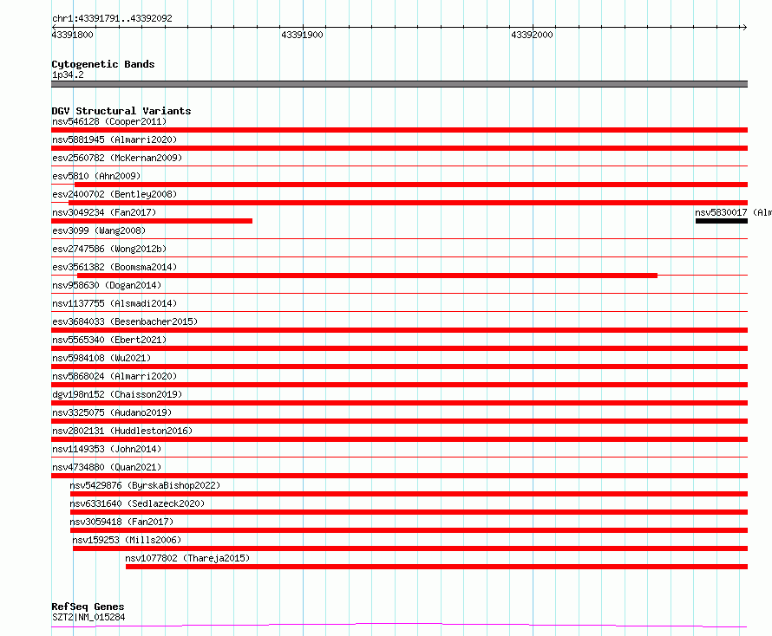Viewport: 772px width, 636px height.
Task: Click the short red bar under nsv3049234
Action: [152, 221]
